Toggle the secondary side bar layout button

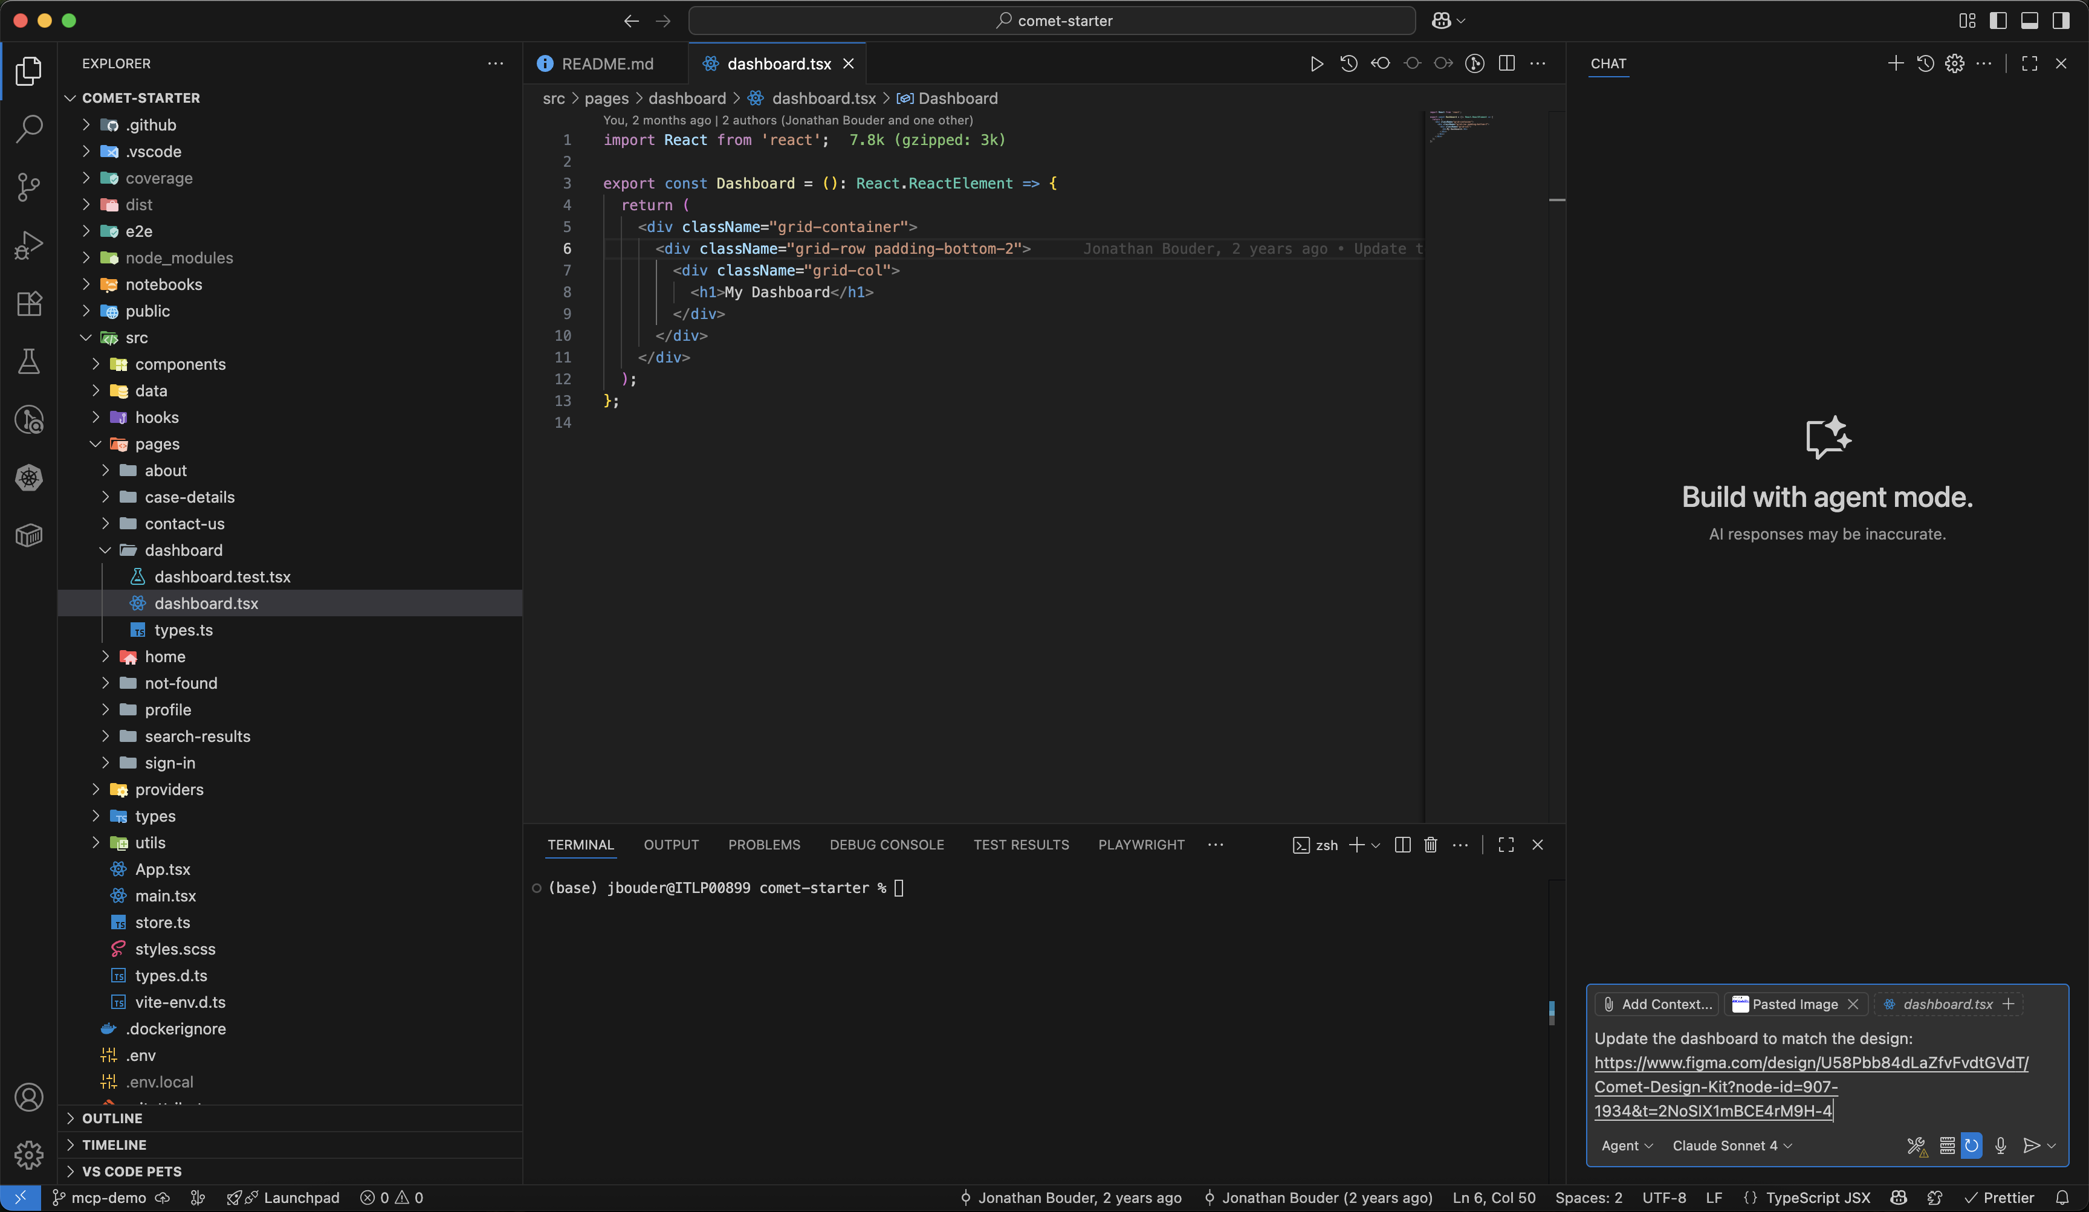[x=2061, y=21]
